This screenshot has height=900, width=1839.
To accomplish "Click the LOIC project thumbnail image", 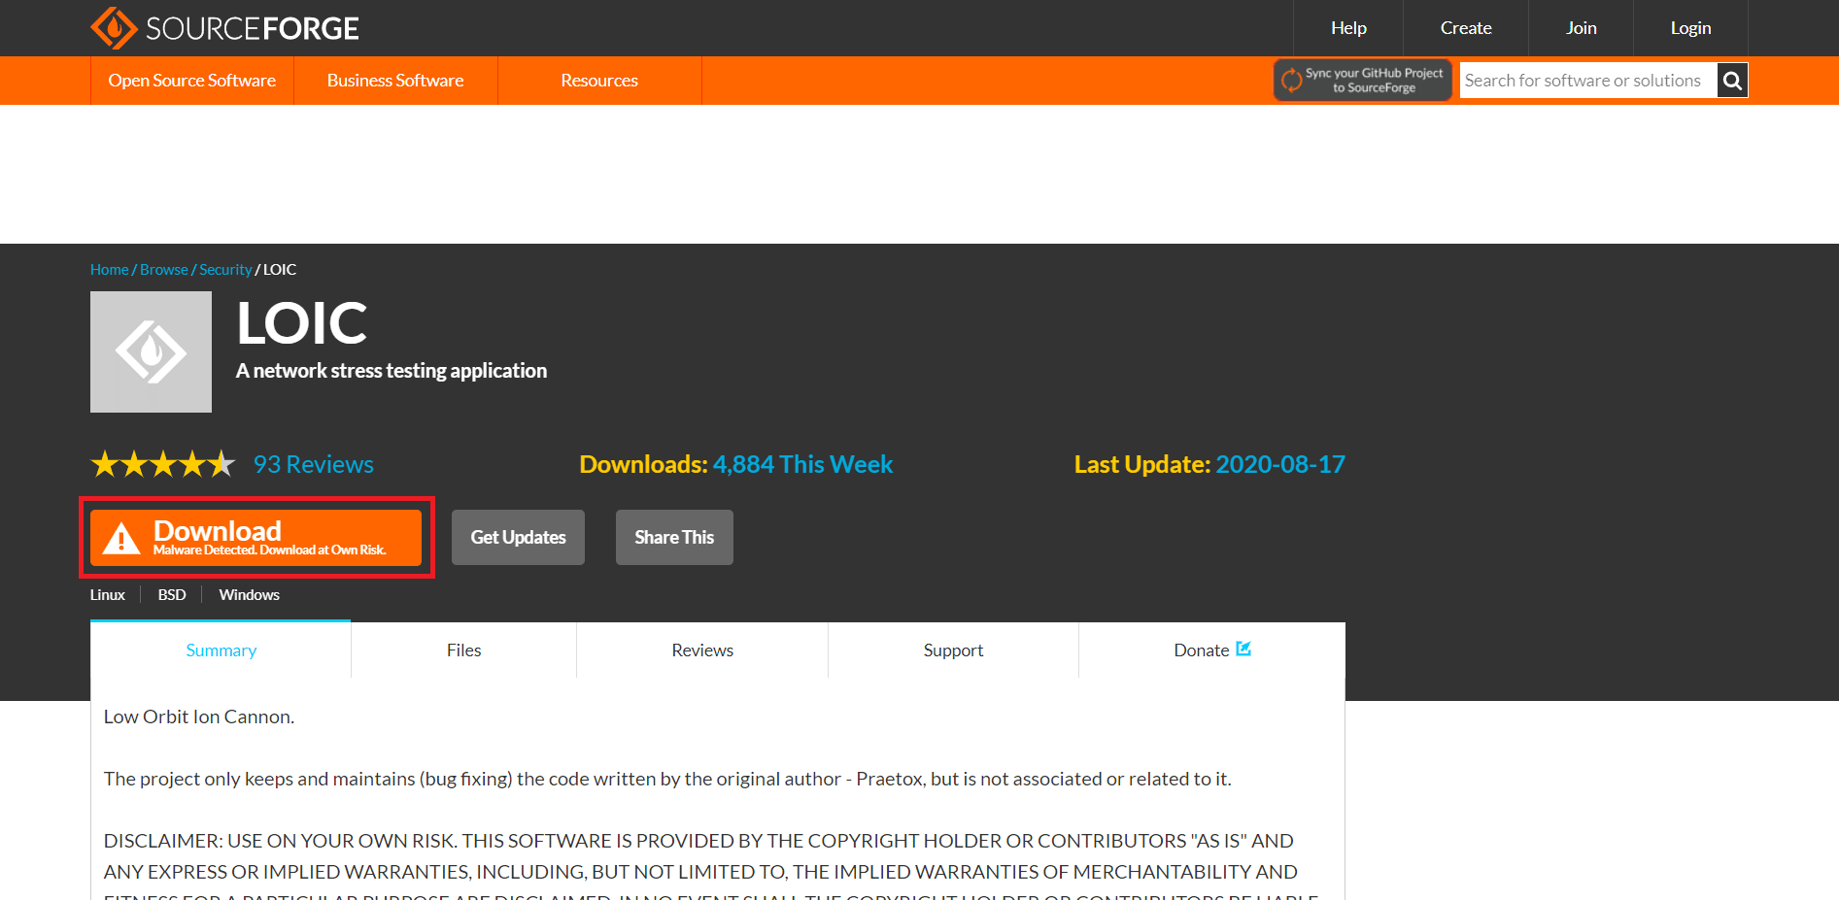I will point(151,351).
